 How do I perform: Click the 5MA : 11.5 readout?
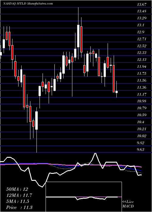pyautogui.click(x=18, y=201)
